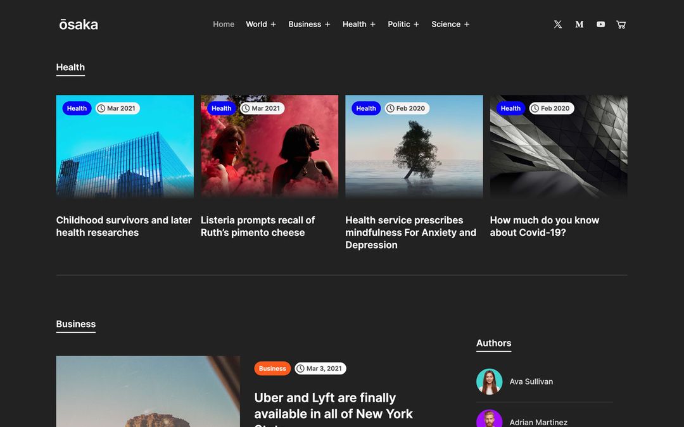Image resolution: width=684 pixels, height=427 pixels.
Task: Open the shopping cart icon
Action: 621,24
